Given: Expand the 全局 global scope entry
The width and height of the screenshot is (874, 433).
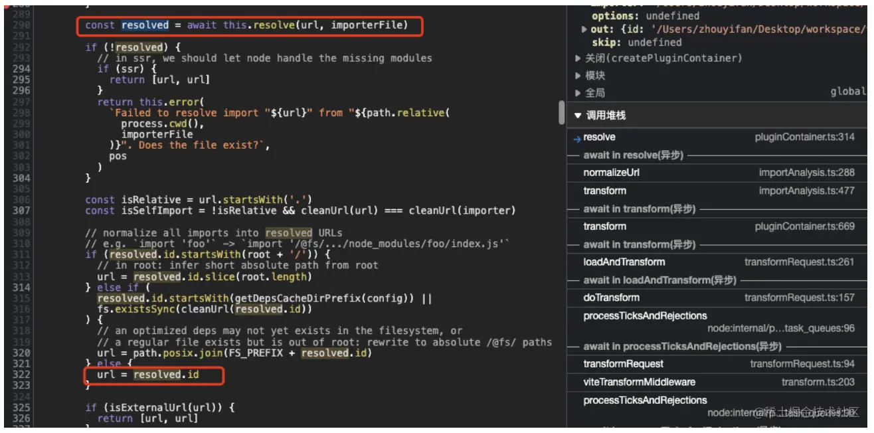Looking at the screenshot, I should pyautogui.click(x=577, y=92).
